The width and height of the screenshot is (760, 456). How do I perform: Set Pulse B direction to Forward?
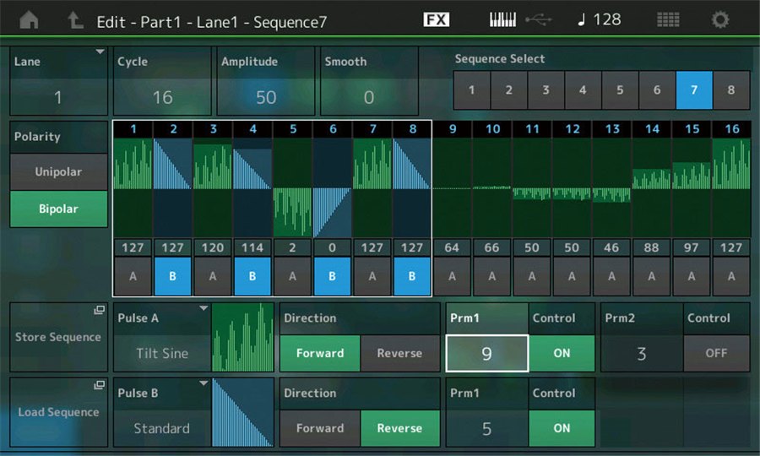click(x=319, y=428)
